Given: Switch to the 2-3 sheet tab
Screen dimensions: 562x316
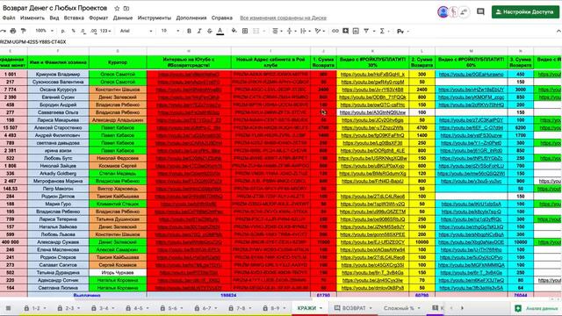Looking at the screenshot, I should [x=69, y=308].
